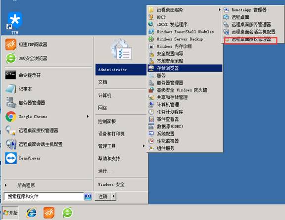285x220 pixels.
Task: Open 远程桌面服务管理器 in submenu
Action: (x=253, y=24)
